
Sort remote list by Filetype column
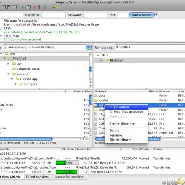click(x=168, y=92)
